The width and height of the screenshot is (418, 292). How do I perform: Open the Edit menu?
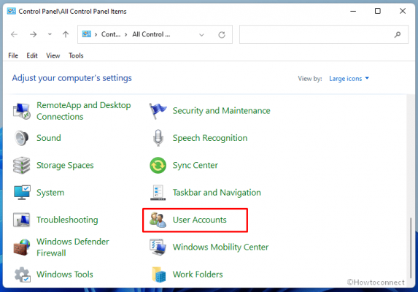pos(32,55)
